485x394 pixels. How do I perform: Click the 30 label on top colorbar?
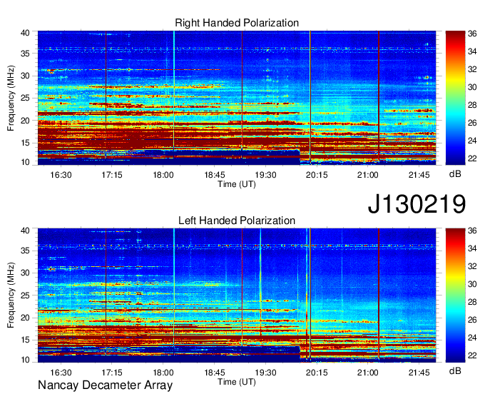pyautogui.click(x=472, y=87)
